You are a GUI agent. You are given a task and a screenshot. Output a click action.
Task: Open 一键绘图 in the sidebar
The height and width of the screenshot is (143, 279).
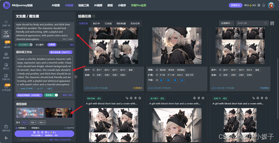tap(6, 45)
